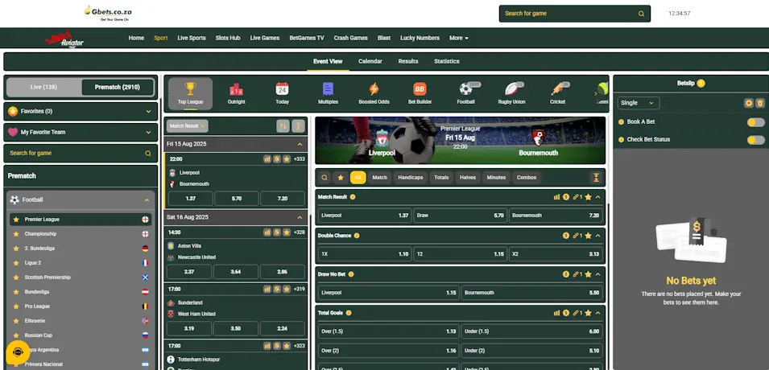The image size is (769, 370).
Task: Collapse the Sat 16 Aug 2025 group
Action: [x=300, y=217]
